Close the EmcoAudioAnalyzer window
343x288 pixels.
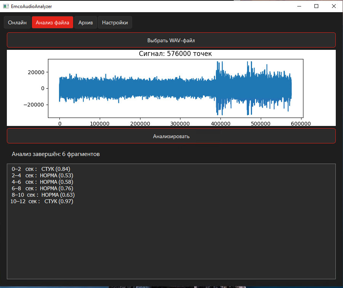334,6
